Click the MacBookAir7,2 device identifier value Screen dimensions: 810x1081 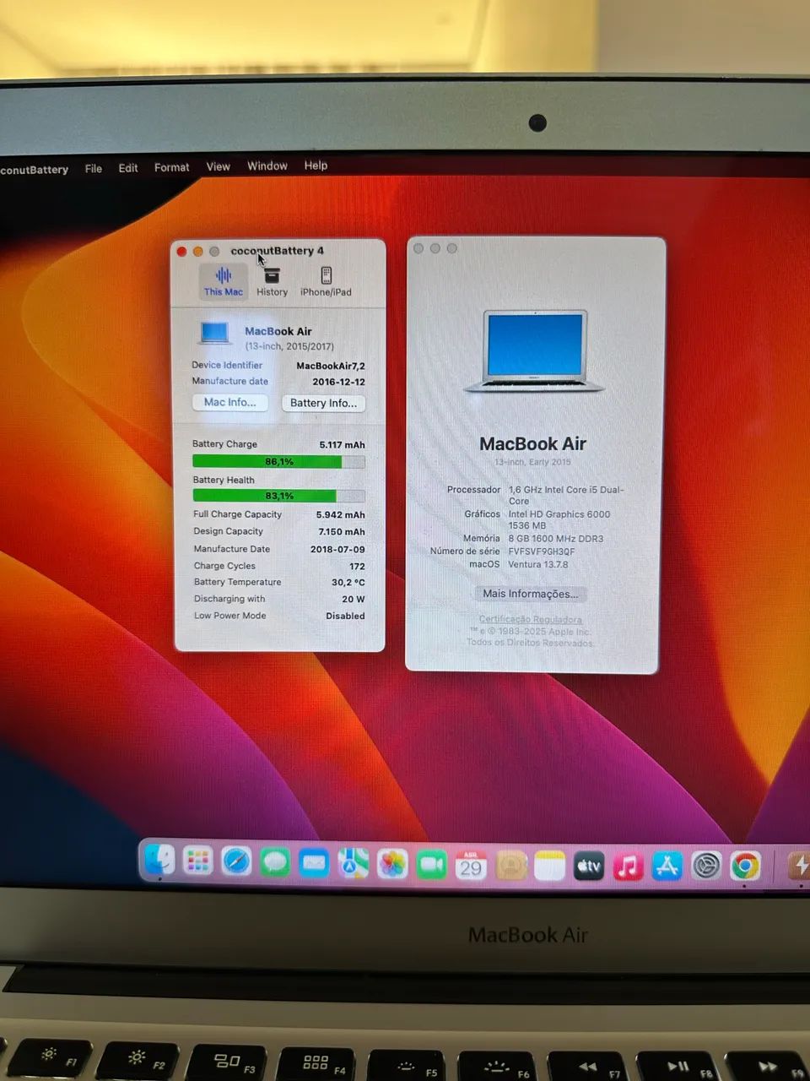[x=331, y=366]
